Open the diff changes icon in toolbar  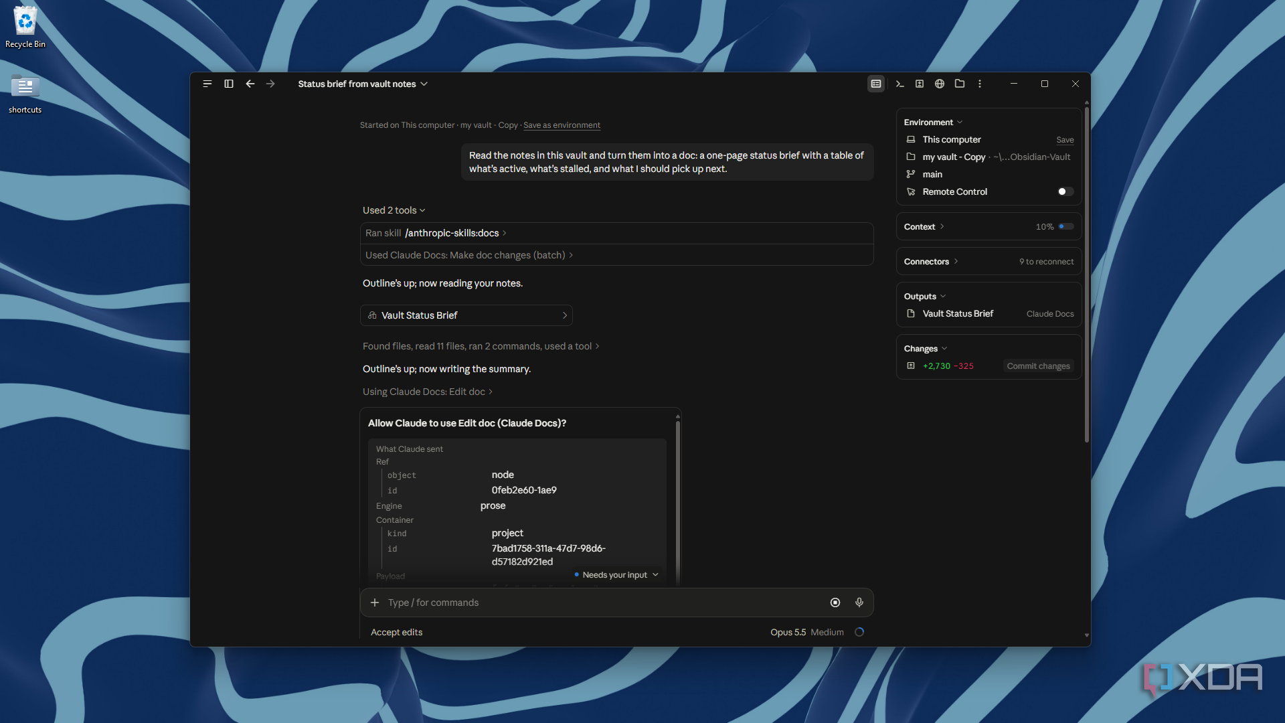click(x=920, y=84)
